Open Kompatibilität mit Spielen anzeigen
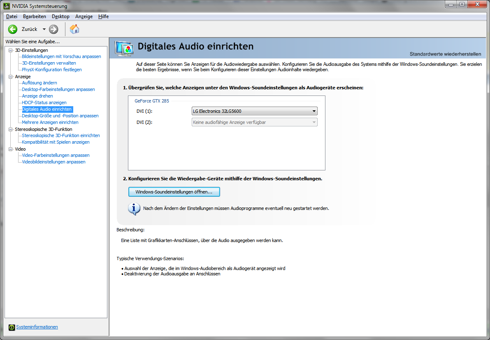Image resolution: width=490 pixels, height=340 pixels. tap(56, 142)
